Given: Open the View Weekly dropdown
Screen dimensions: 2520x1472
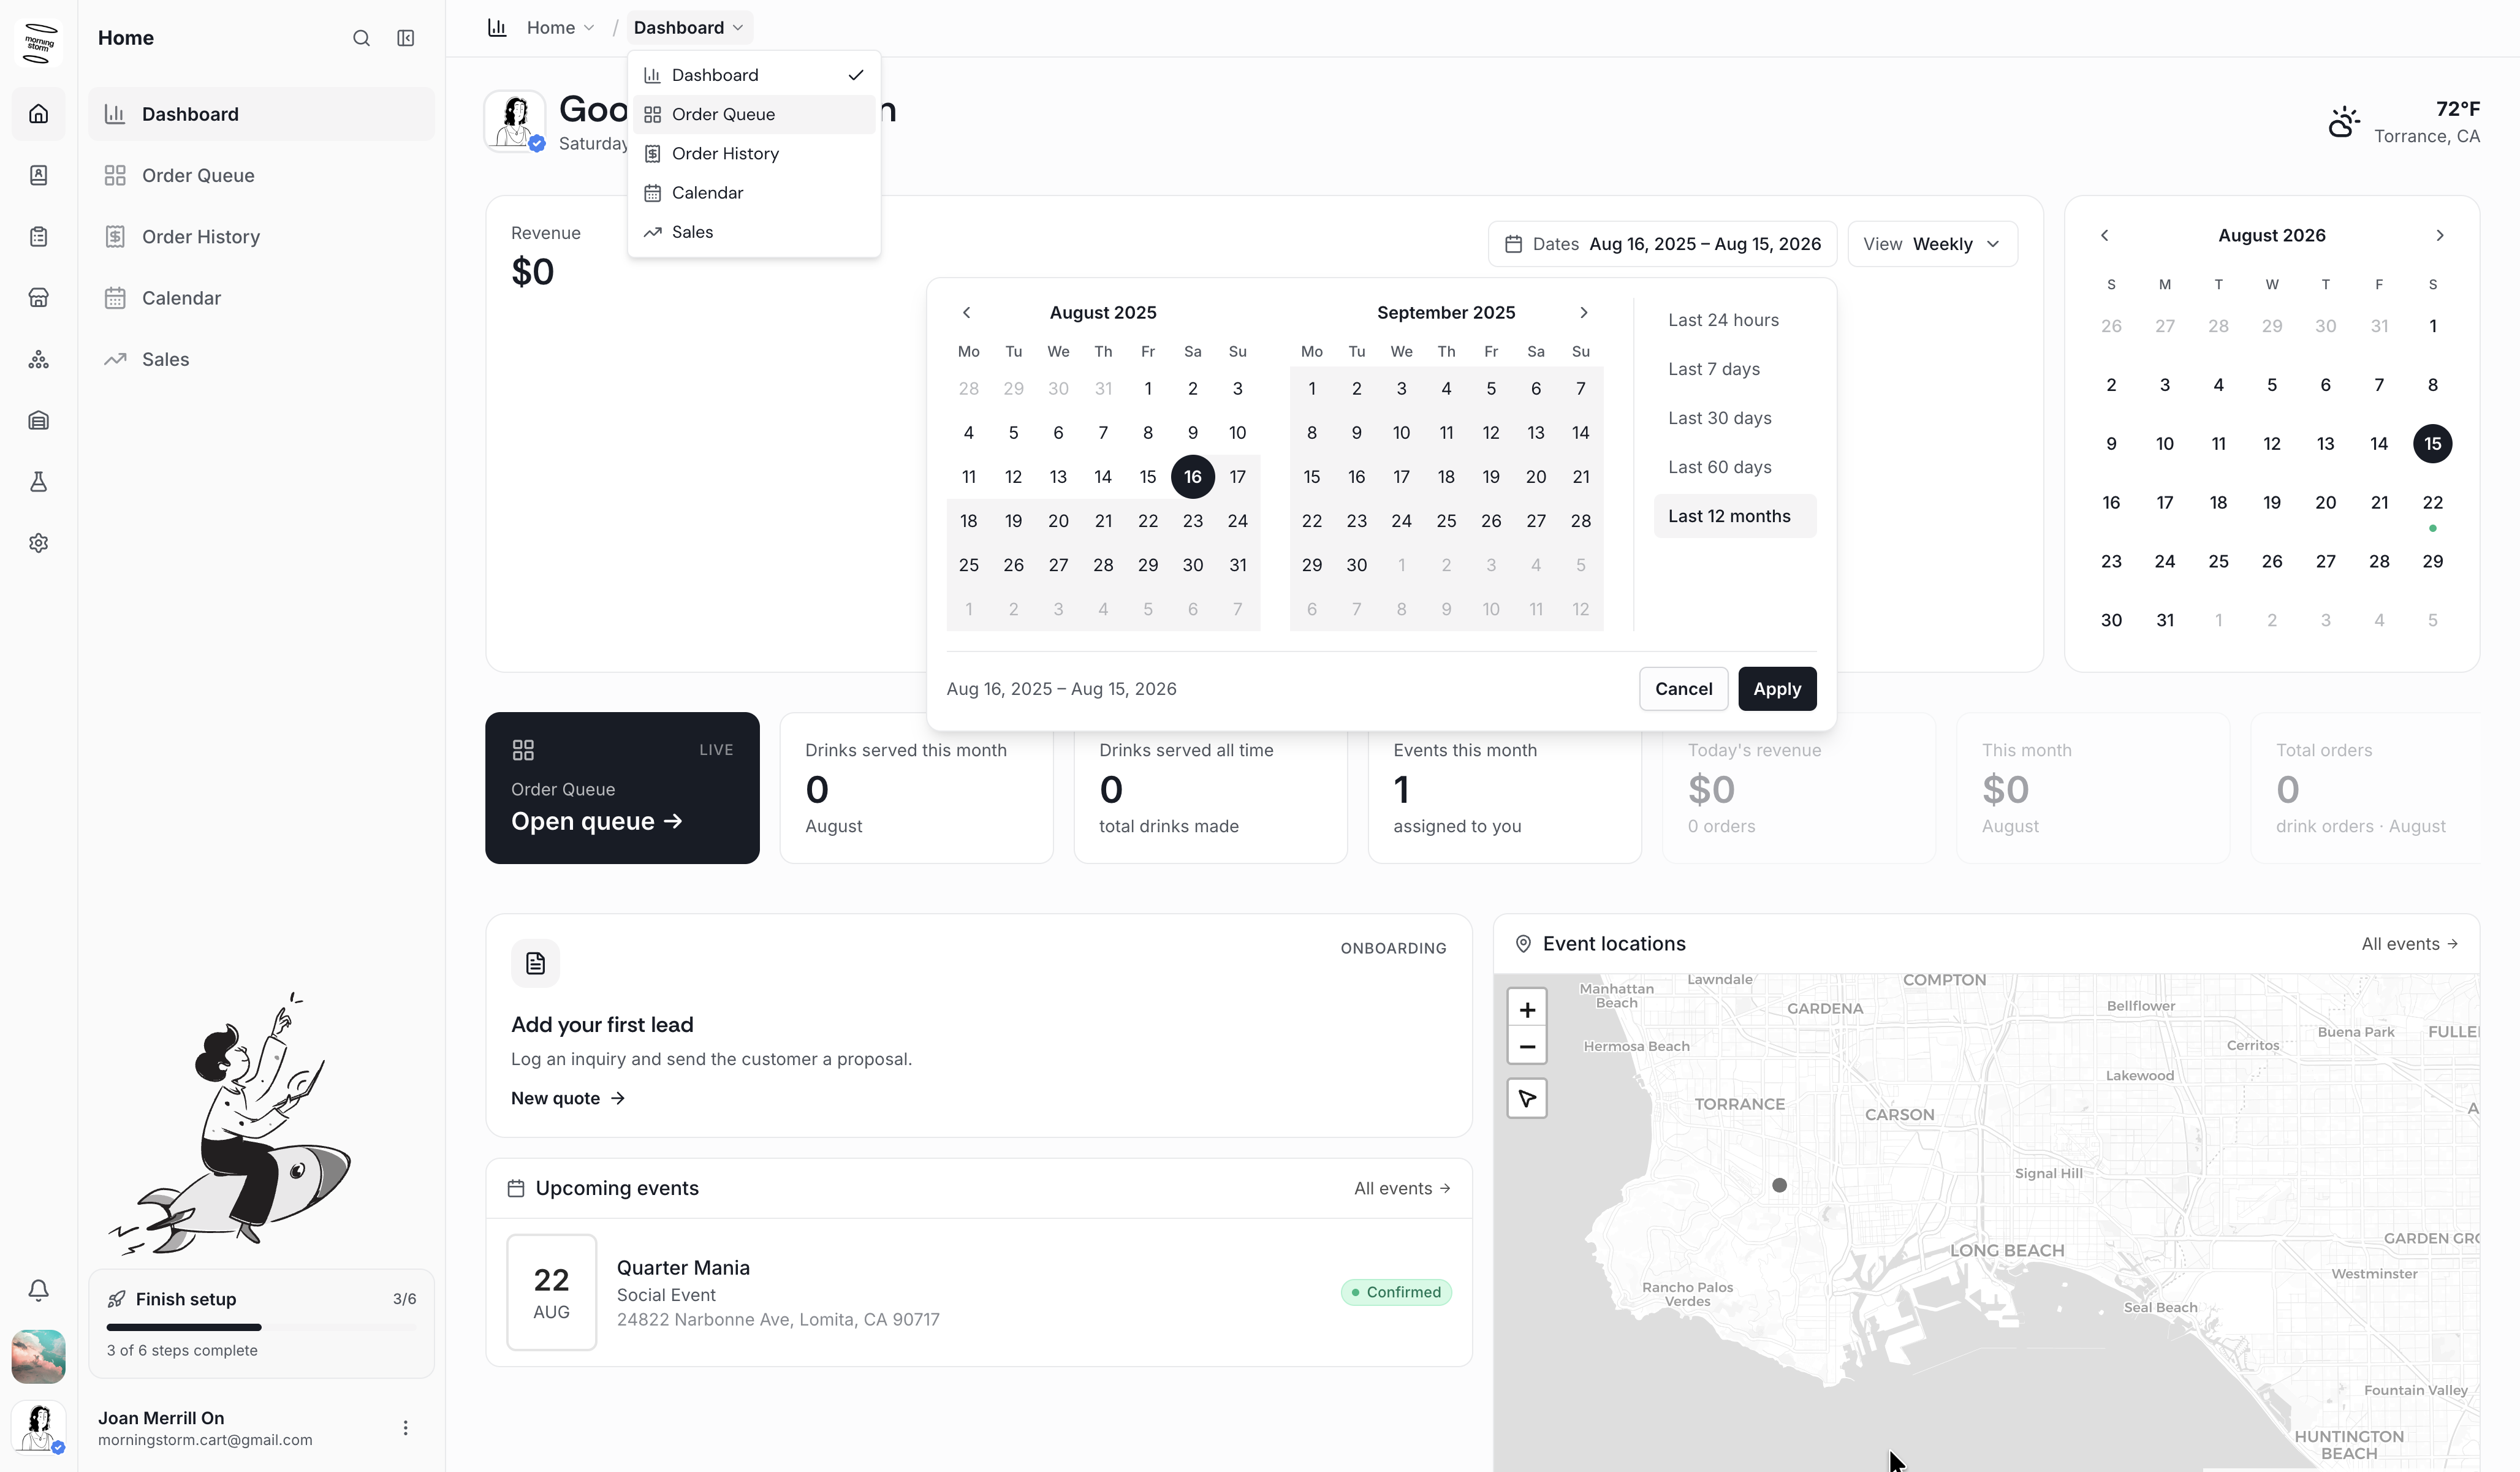Looking at the screenshot, I should point(1932,244).
